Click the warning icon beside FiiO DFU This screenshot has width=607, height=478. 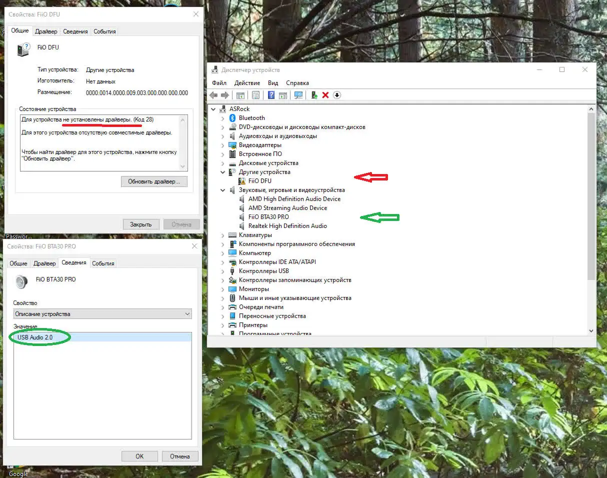coord(242,181)
